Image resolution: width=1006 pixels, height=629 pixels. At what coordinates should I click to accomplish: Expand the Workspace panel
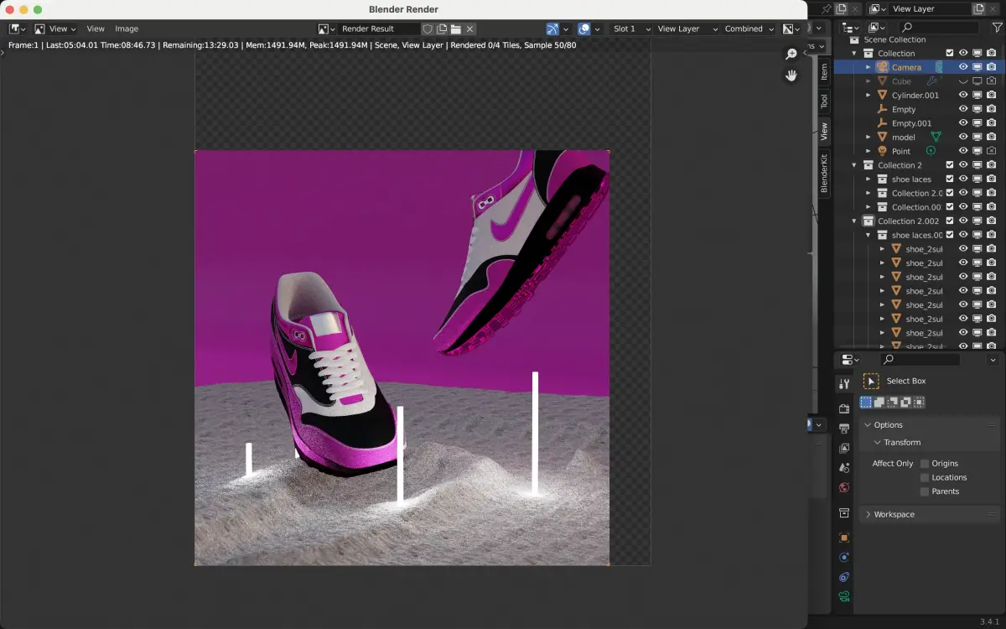click(x=868, y=514)
